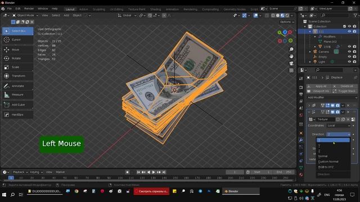Click the viewport zoom magnifier icon
360x202 pixels.
(291, 49)
